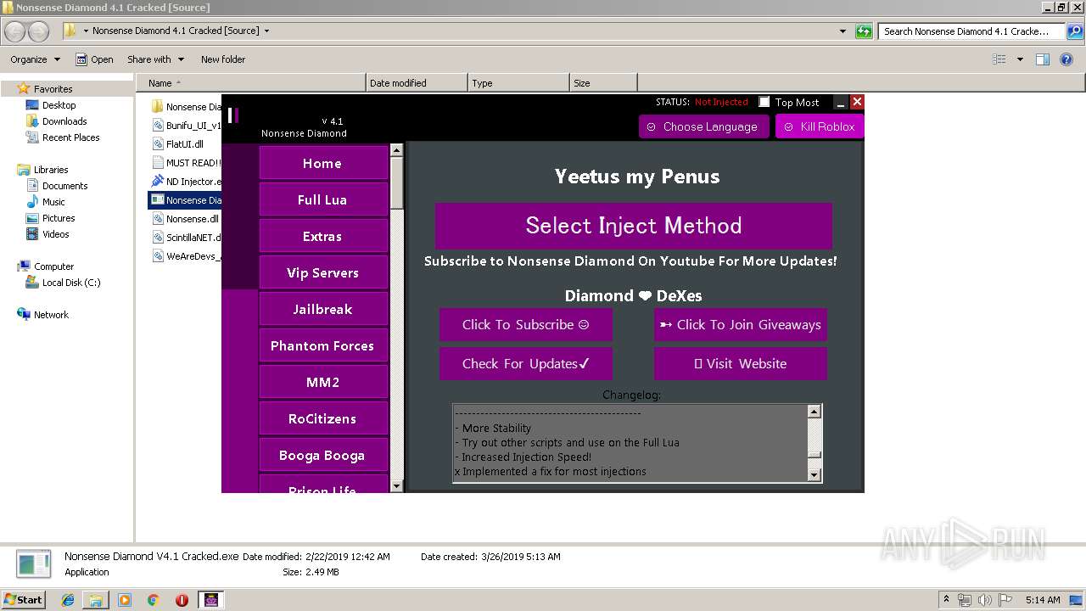The width and height of the screenshot is (1086, 611).
Task: Open the MM2 section
Action: (x=322, y=382)
